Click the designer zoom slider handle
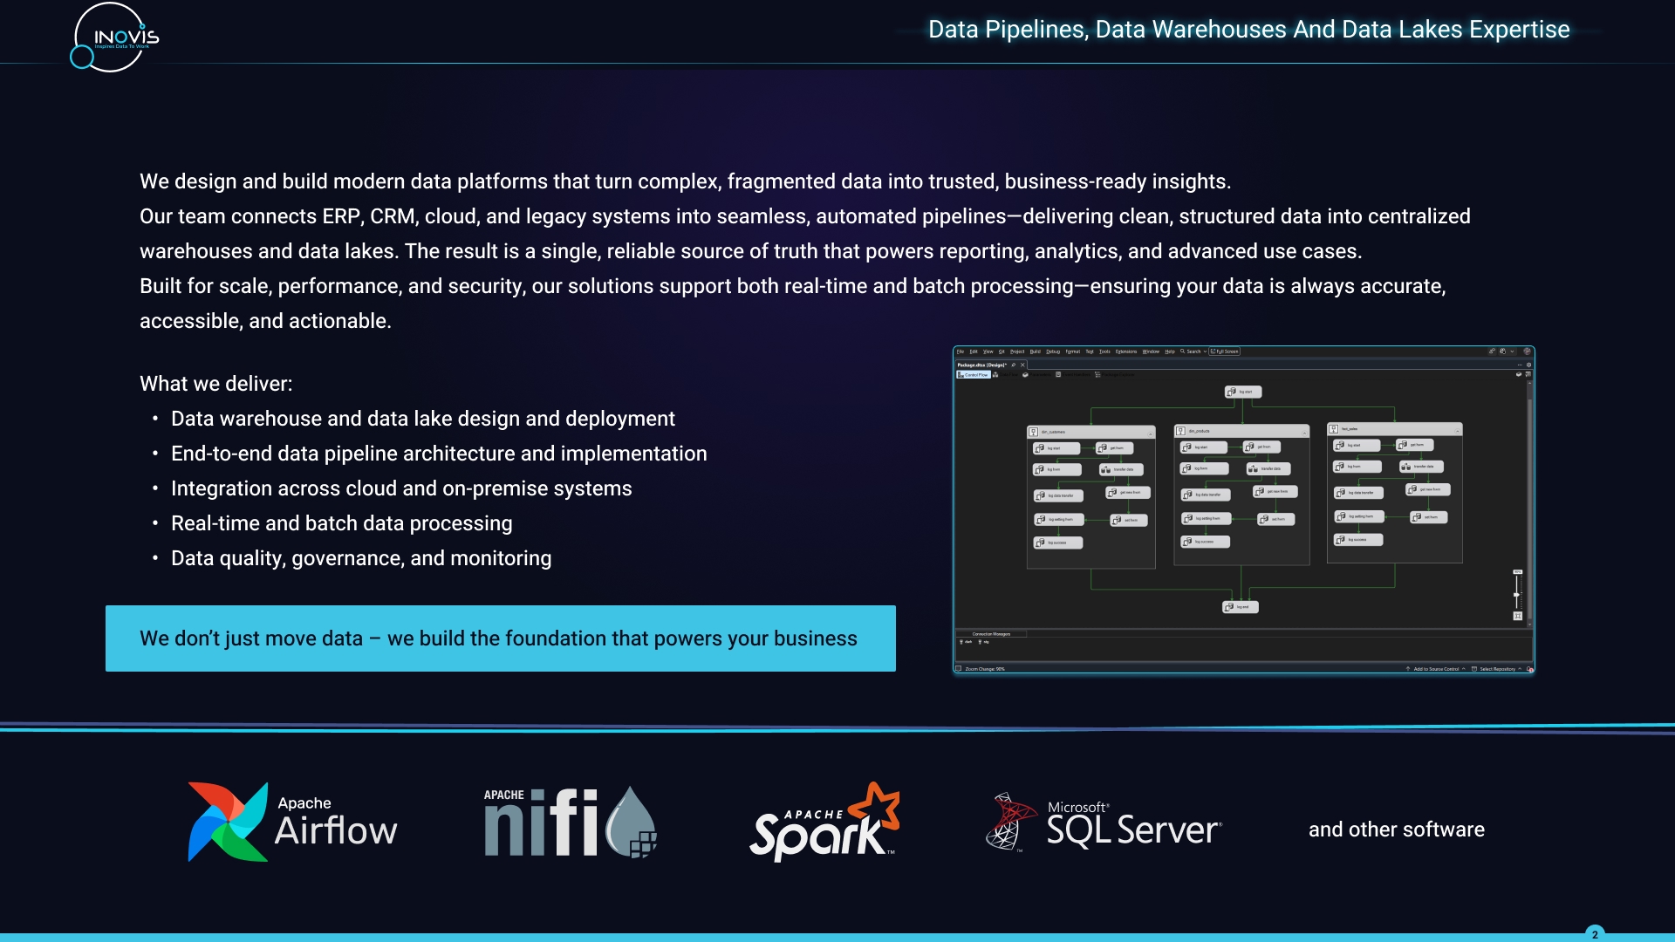1675x942 pixels. click(1516, 595)
